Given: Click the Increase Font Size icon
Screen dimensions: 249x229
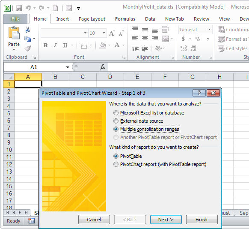Looking at the screenshot, I should click(112, 33).
